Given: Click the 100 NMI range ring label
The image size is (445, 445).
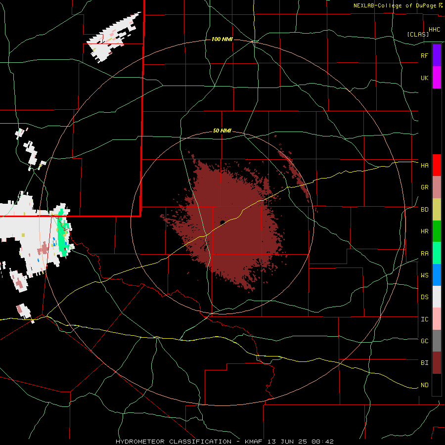Looking at the screenshot, I should pyautogui.click(x=222, y=39).
